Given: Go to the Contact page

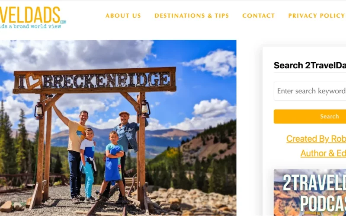Looking at the screenshot, I should [x=258, y=16].
